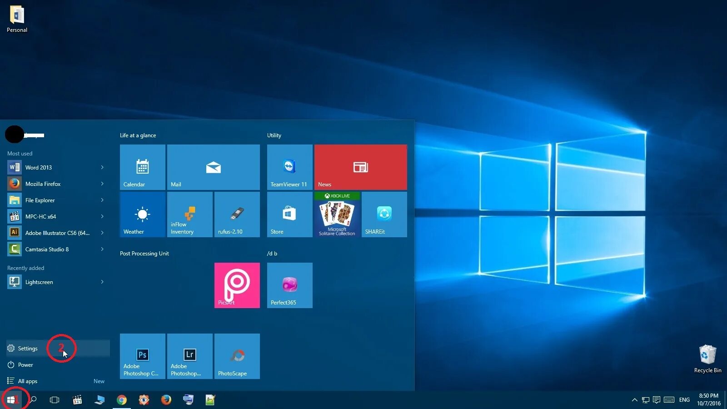Screen dimensions: 727x409
Task: Click the '/d b' group header
Action: pos(272,254)
